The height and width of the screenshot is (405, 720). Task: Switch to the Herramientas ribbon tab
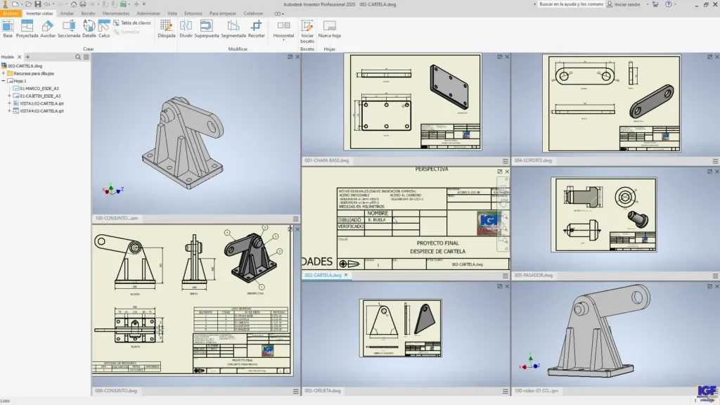pos(116,13)
